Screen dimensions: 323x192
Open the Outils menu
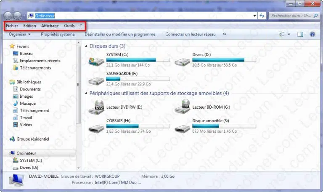click(x=69, y=26)
